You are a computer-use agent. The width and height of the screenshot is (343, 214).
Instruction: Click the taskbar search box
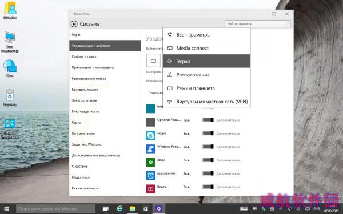point(55,209)
